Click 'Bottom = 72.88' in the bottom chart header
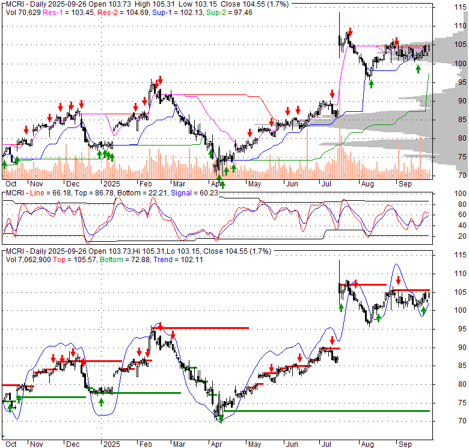This screenshot has width=469, height=448. pyautogui.click(x=124, y=260)
